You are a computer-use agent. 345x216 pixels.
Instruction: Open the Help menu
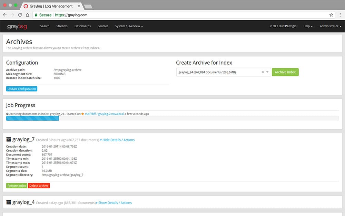(x=308, y=26)
